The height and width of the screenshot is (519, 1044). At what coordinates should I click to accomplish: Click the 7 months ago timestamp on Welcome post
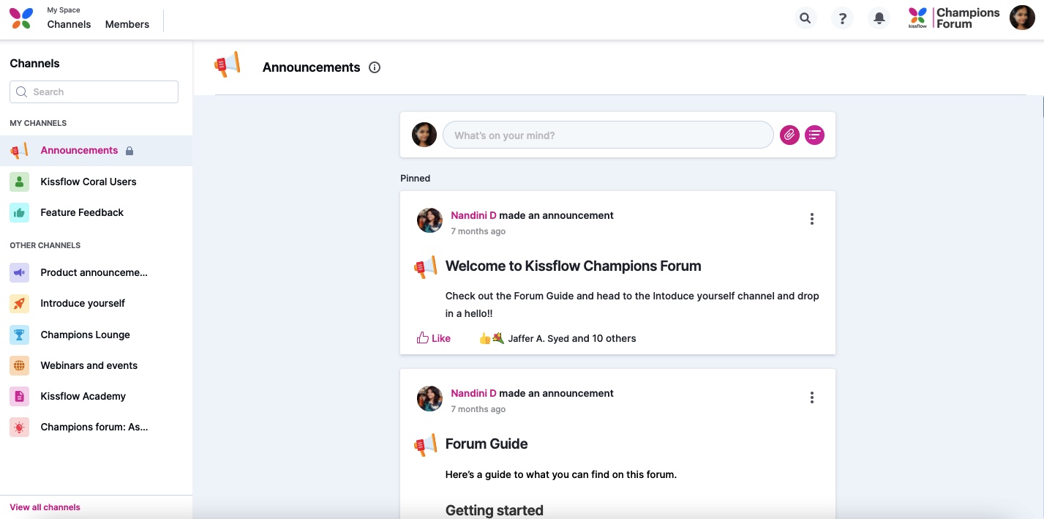[478, 231]
